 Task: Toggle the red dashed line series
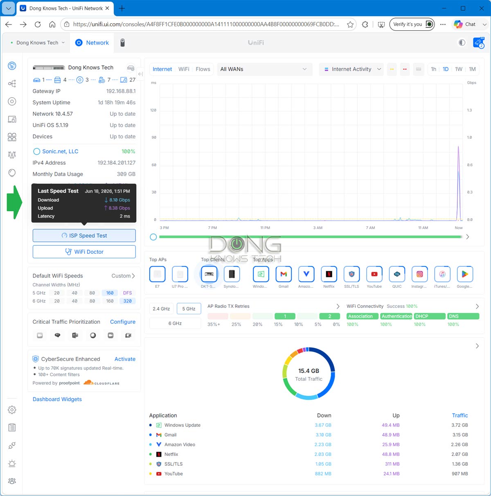click(x=405, y=69)
